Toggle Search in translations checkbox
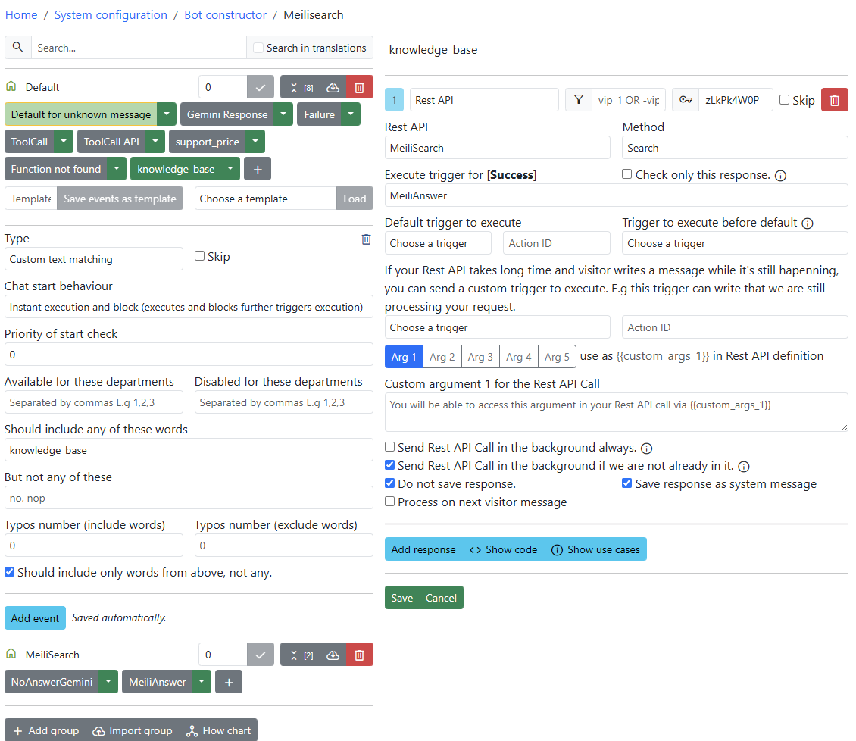Viewport: 856px width, 741px height. point(258,48)
